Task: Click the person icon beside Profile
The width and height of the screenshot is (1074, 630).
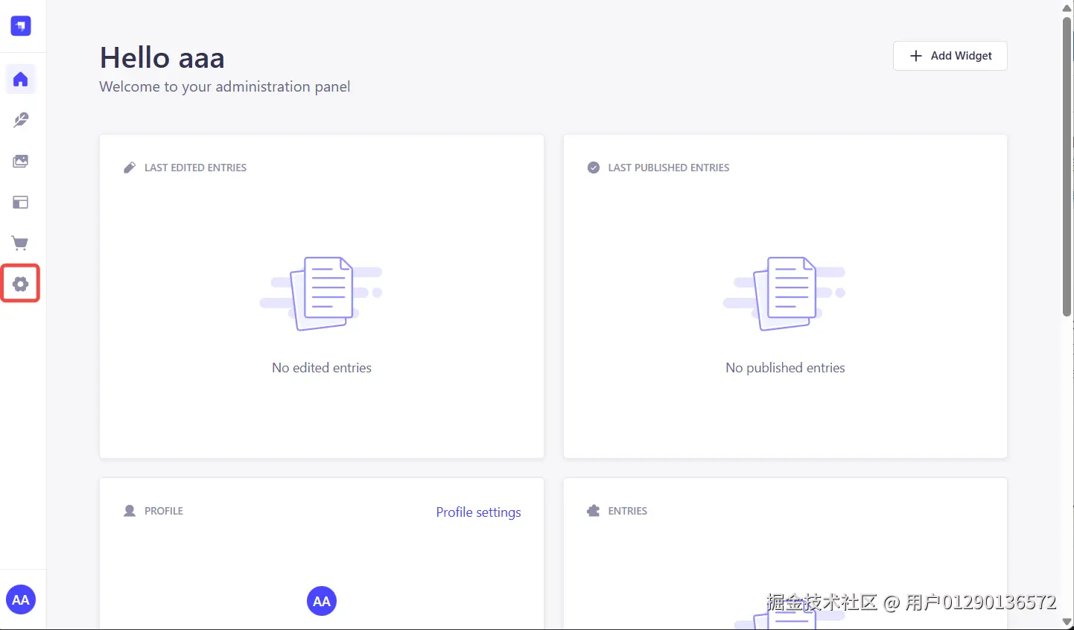Action: coord(130,511)
